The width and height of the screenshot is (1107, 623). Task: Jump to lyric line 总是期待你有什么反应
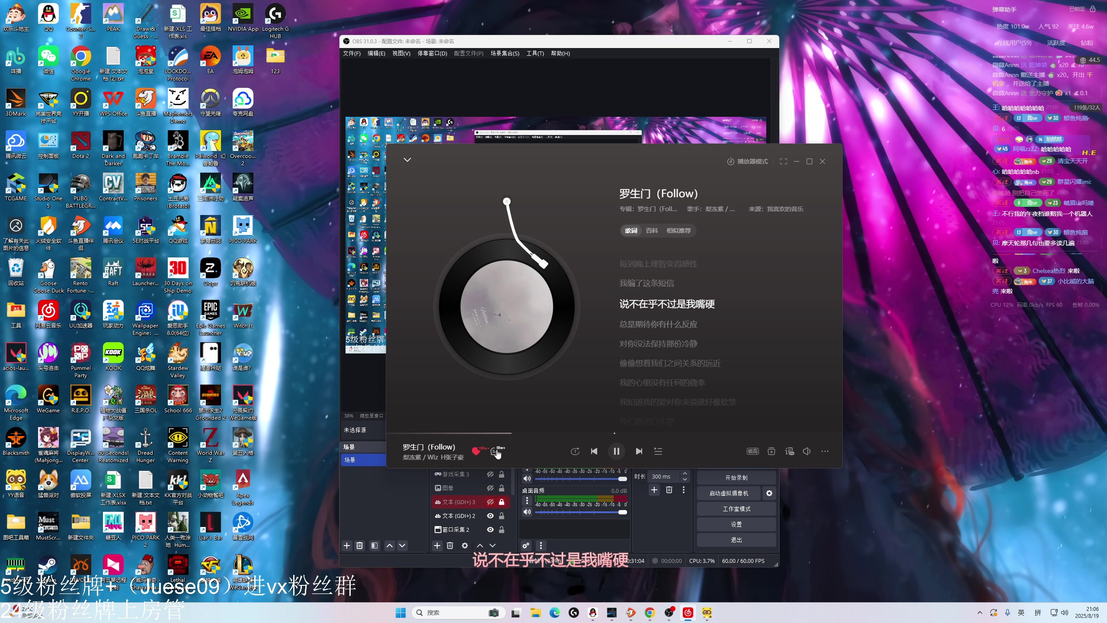point(658,324)
